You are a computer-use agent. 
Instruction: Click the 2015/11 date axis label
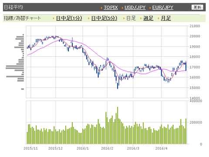pos(30,148)
